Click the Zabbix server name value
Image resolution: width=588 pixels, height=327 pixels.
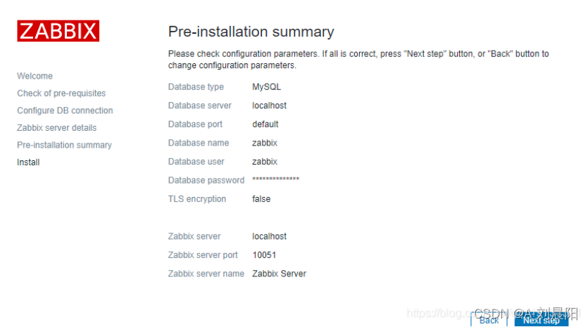[x=279, y=274]
